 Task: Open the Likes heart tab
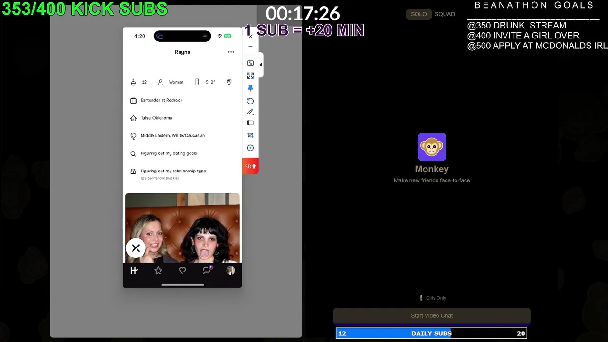click(x=182, y=270)
